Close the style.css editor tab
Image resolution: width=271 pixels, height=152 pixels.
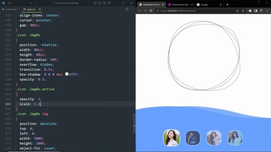pyautogui.click(x=40, y=9)
